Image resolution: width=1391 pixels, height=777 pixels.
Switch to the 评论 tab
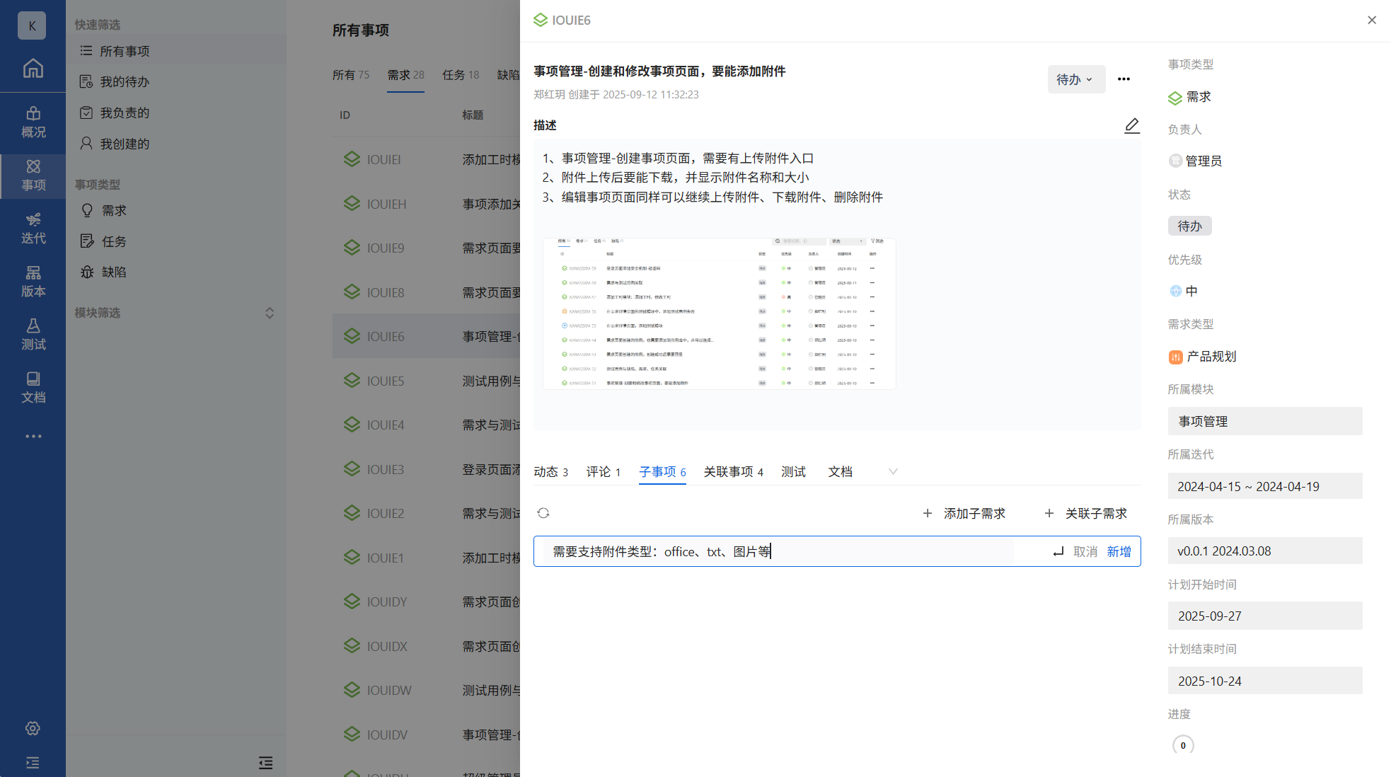point(603,472)
